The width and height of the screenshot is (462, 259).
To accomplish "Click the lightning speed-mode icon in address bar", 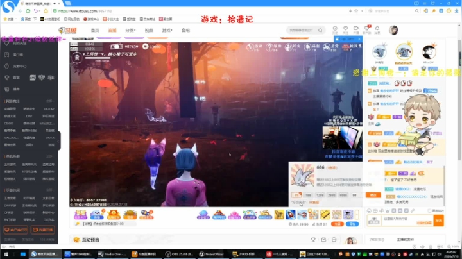I will 350,11.
